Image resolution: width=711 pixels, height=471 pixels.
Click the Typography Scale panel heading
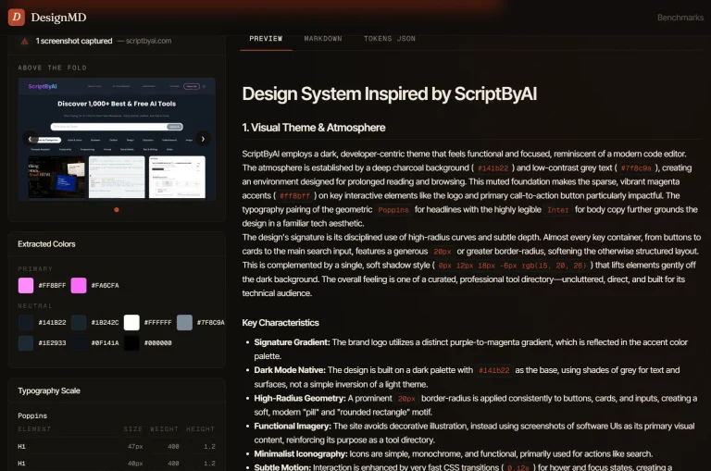[x=49, y=390]
